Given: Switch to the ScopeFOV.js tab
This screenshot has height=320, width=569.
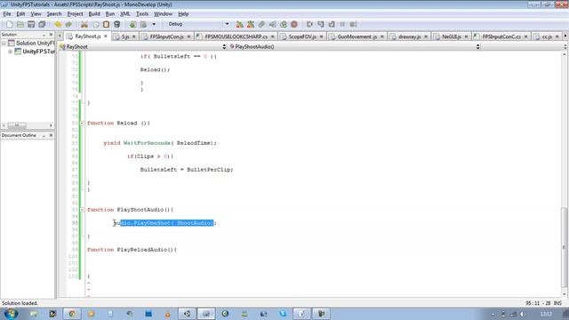Looking at the screenshot, I should click(302, 36).
